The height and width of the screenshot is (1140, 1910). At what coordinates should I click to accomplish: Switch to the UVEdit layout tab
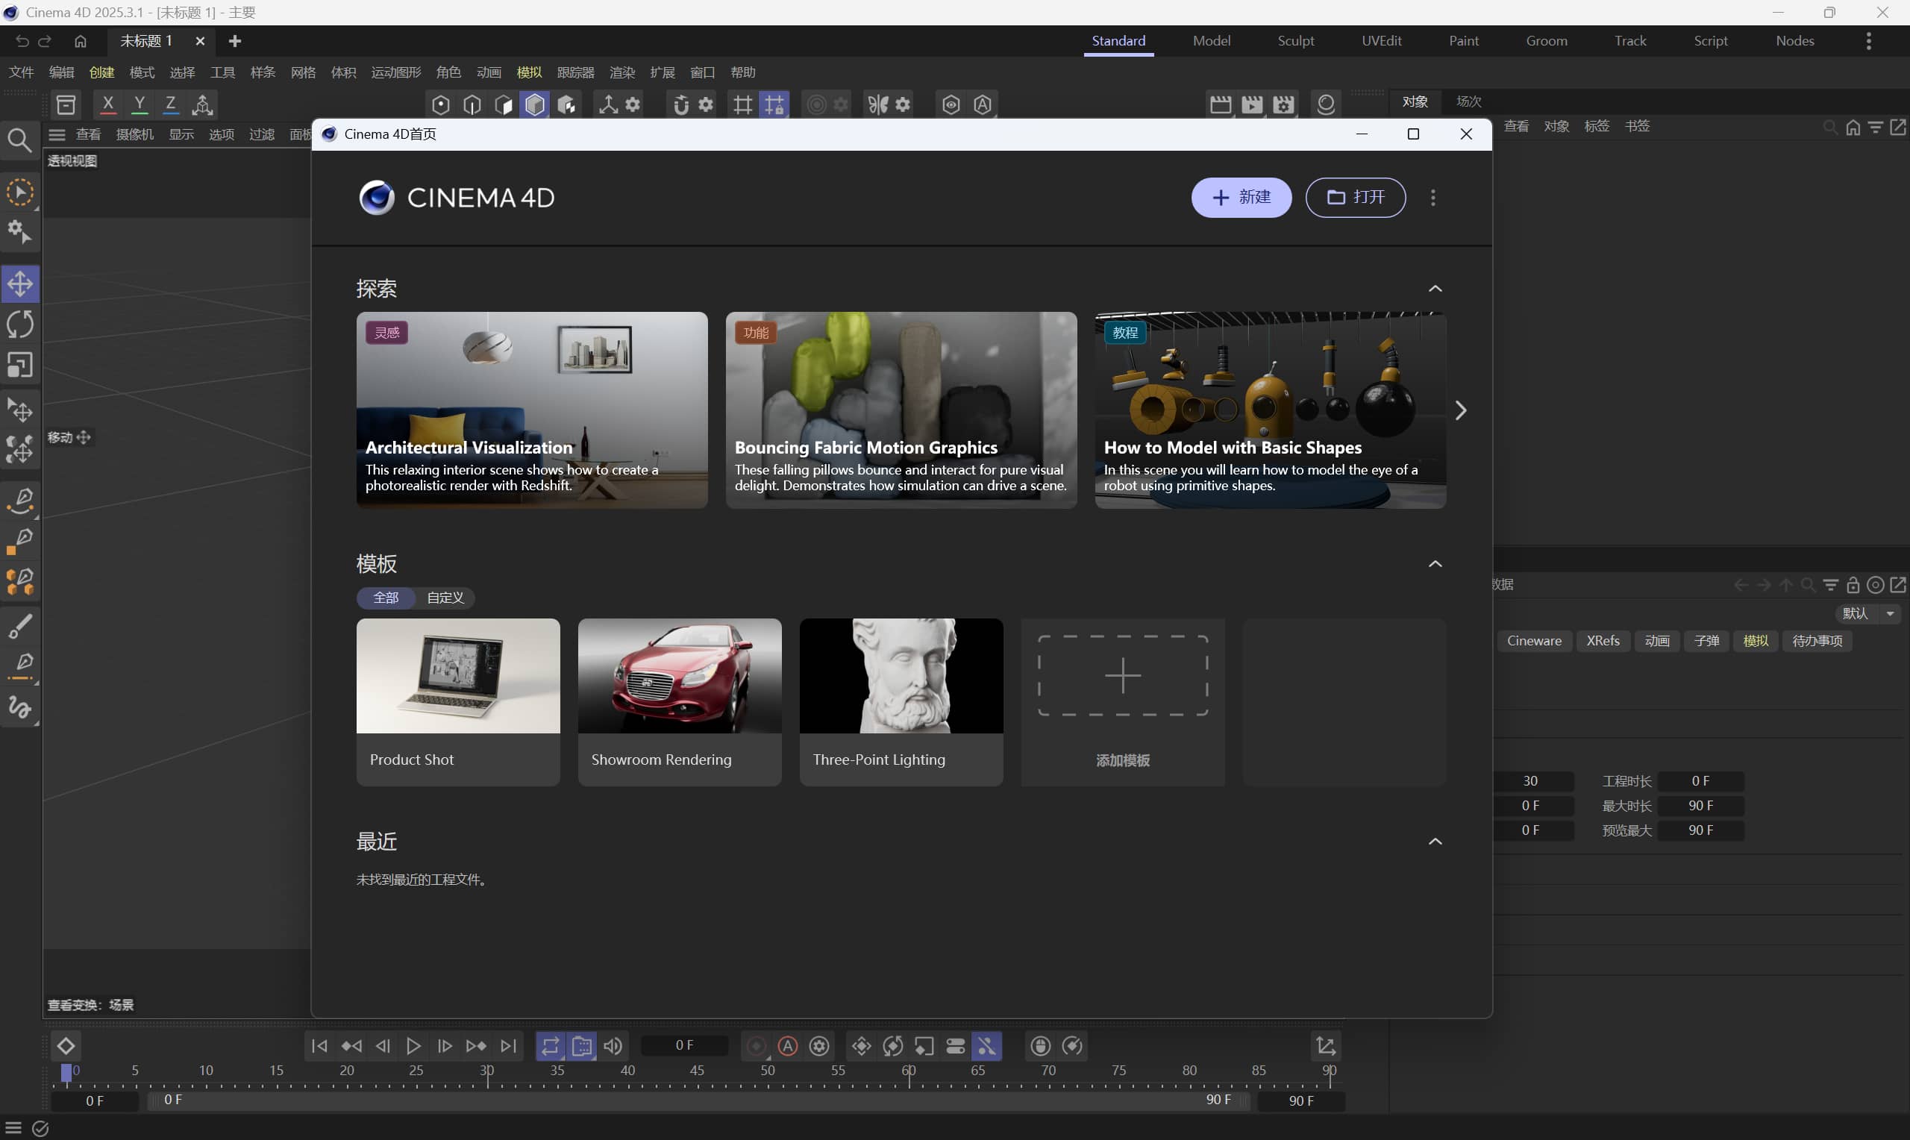pos(1381,41)
